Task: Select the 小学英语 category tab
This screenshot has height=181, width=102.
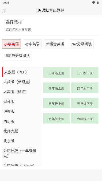Action: (x=12, y=44)
